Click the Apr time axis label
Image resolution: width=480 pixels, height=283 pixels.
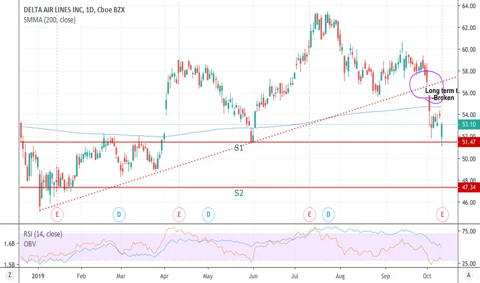coord(164,276)
